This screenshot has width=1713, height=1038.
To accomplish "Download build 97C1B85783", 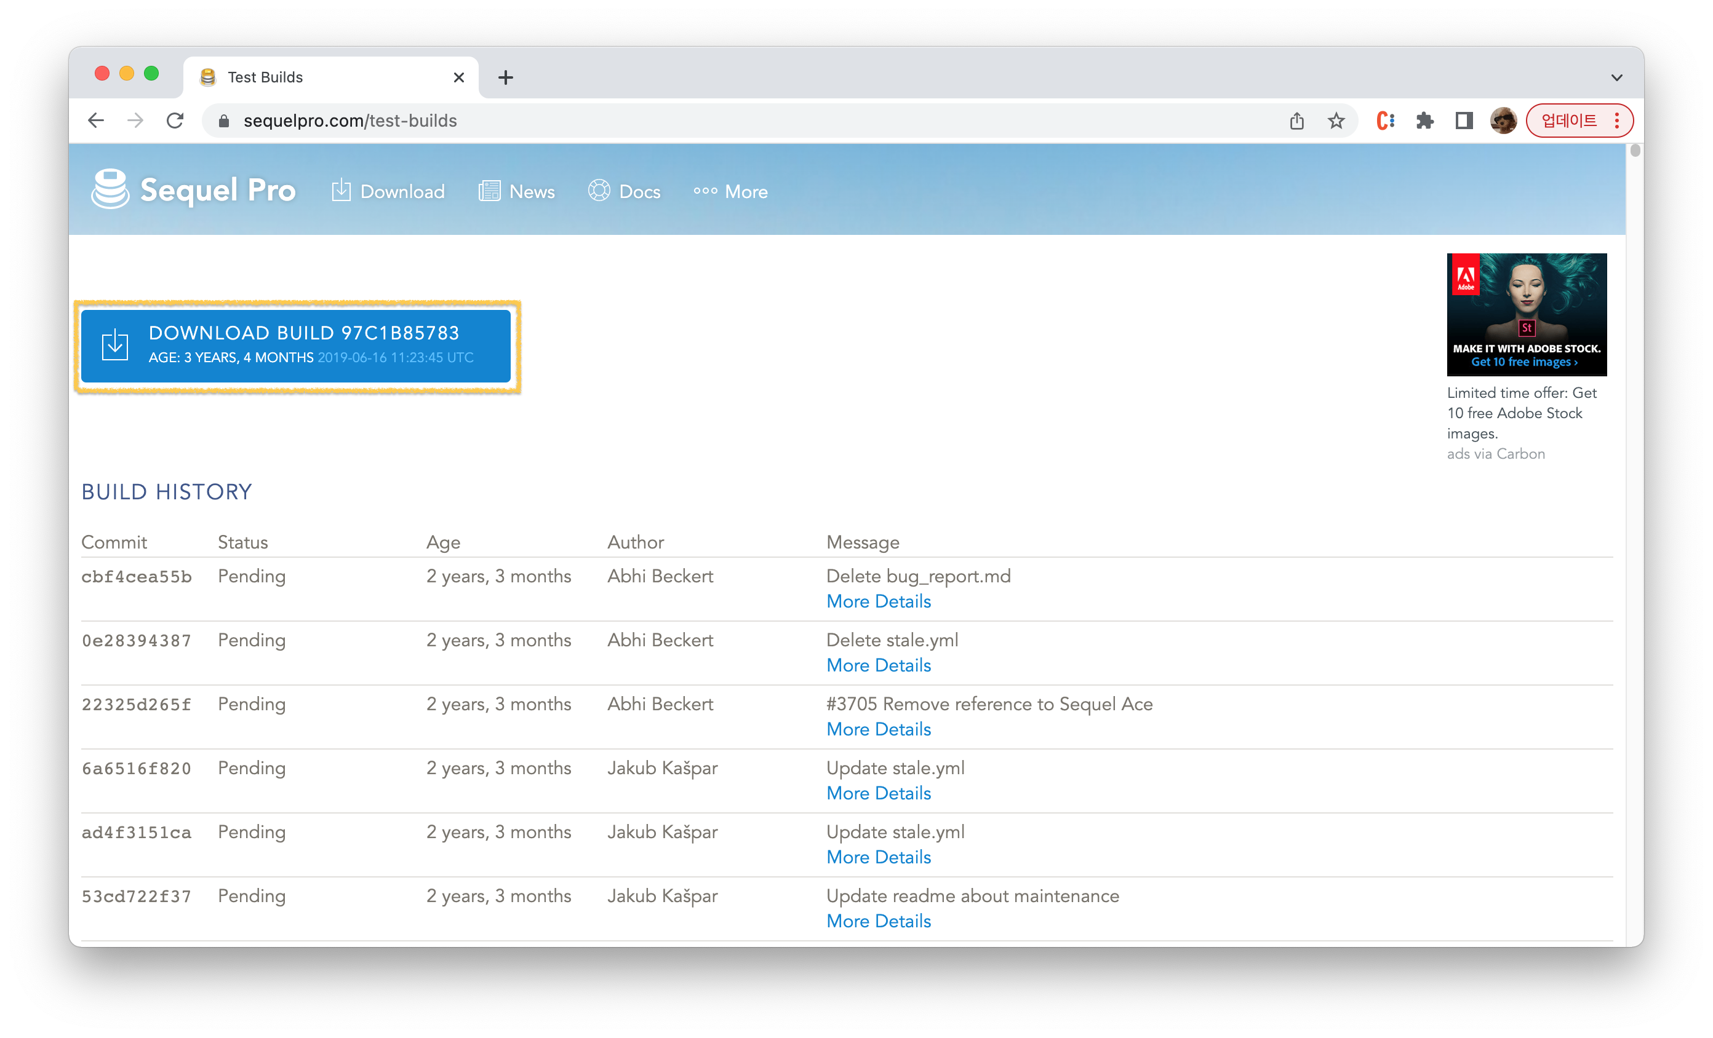I will (x=296, y=346).
